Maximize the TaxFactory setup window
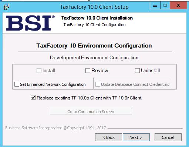189x147 pixels. (x=165, y=5)
